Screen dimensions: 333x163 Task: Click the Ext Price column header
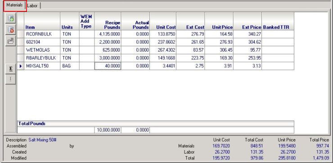point(247,21)
